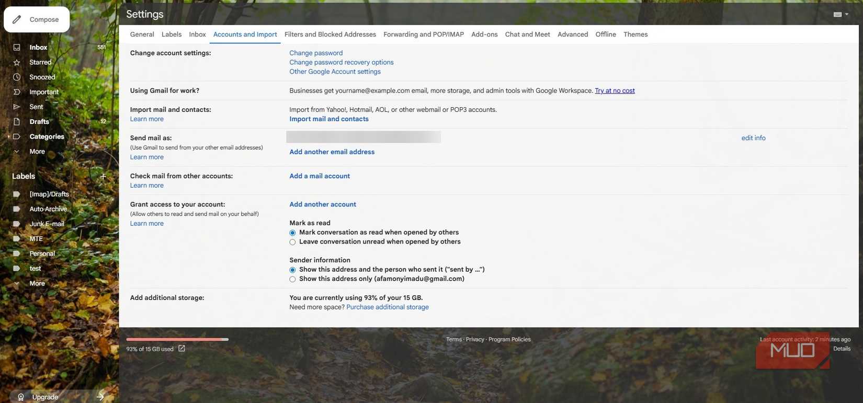Screen dimensions: 863x403
Task: Open the Add-ons tab
Action: (x=484, y=34)
